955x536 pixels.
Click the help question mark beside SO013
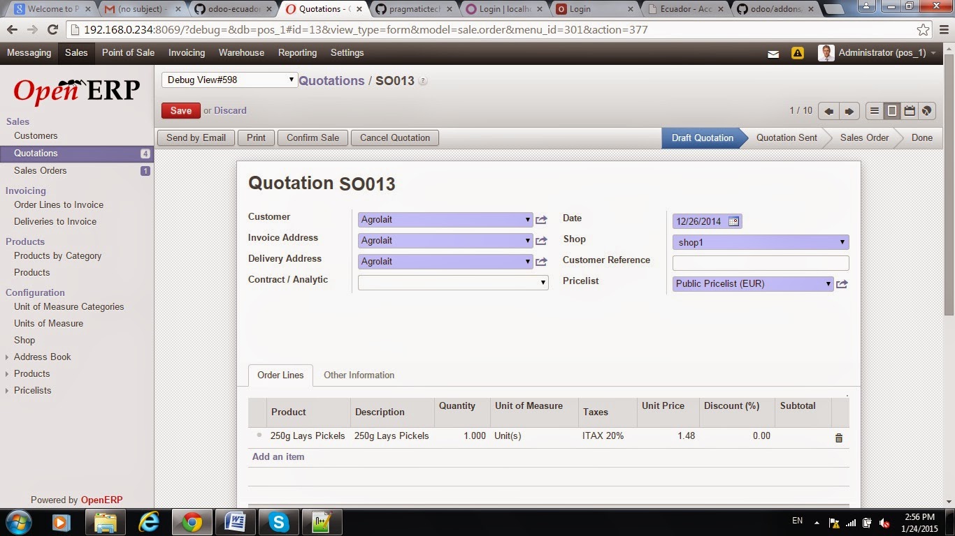pyautogui.click(x=423, y=81)
